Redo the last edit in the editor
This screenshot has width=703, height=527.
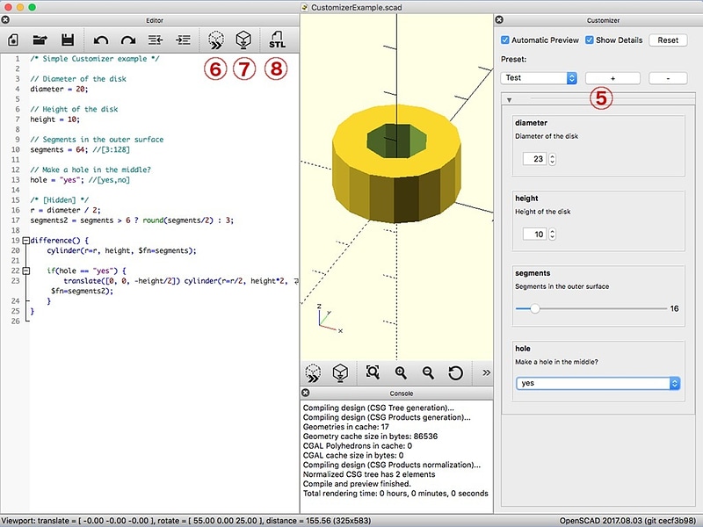[x=128, y=40]
